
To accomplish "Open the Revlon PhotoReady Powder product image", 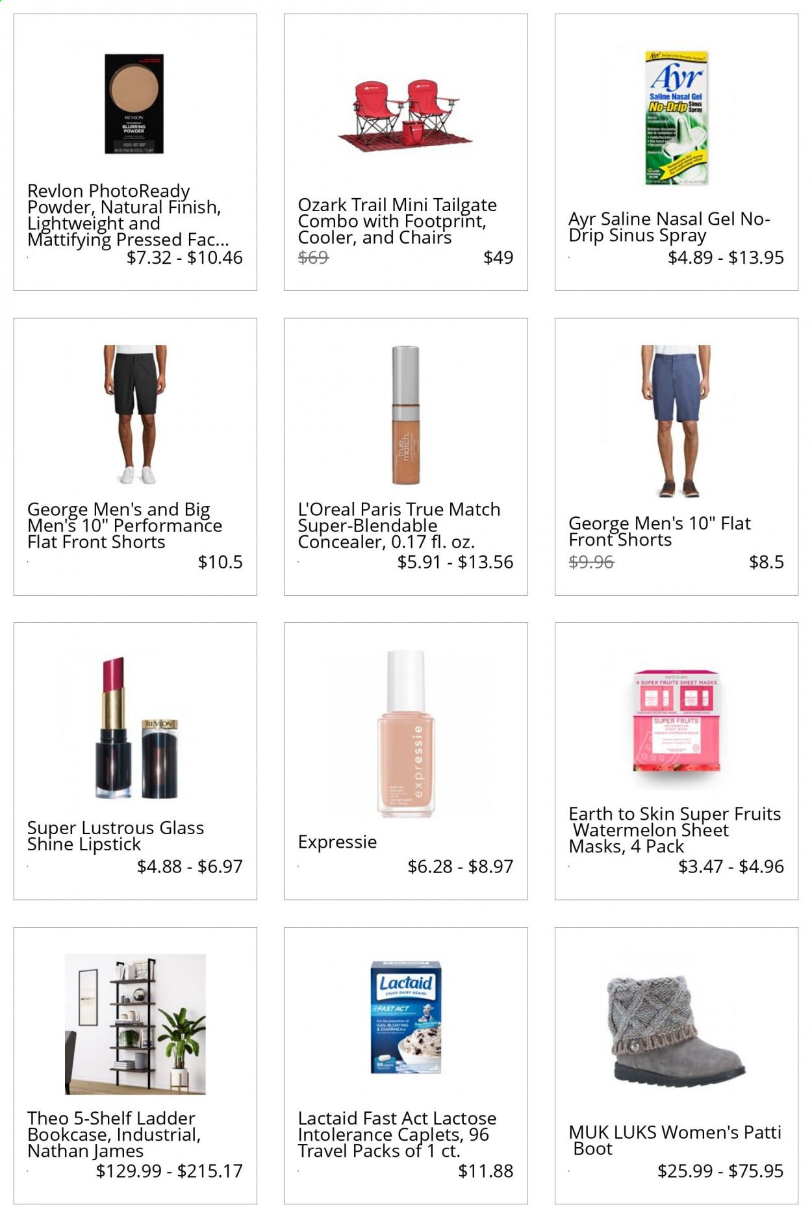I will click(x=134, y=104).
